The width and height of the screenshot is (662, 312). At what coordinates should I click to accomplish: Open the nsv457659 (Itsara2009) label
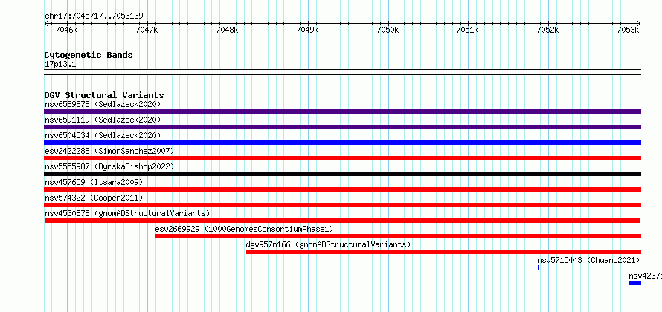click(94, 183)
